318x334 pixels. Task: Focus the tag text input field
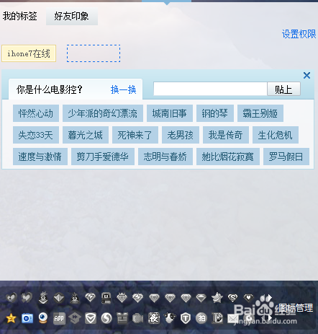(210, 89)
